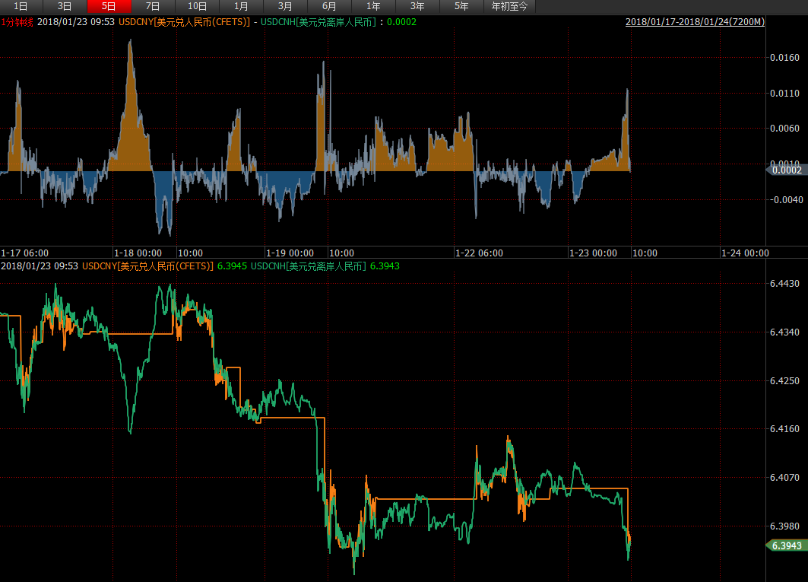
Task: Click the 0.0002 current spread value tag
Action: tap(786, 170)
